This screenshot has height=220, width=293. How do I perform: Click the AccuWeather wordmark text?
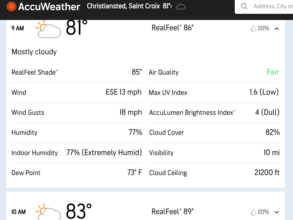click(49, 6)
